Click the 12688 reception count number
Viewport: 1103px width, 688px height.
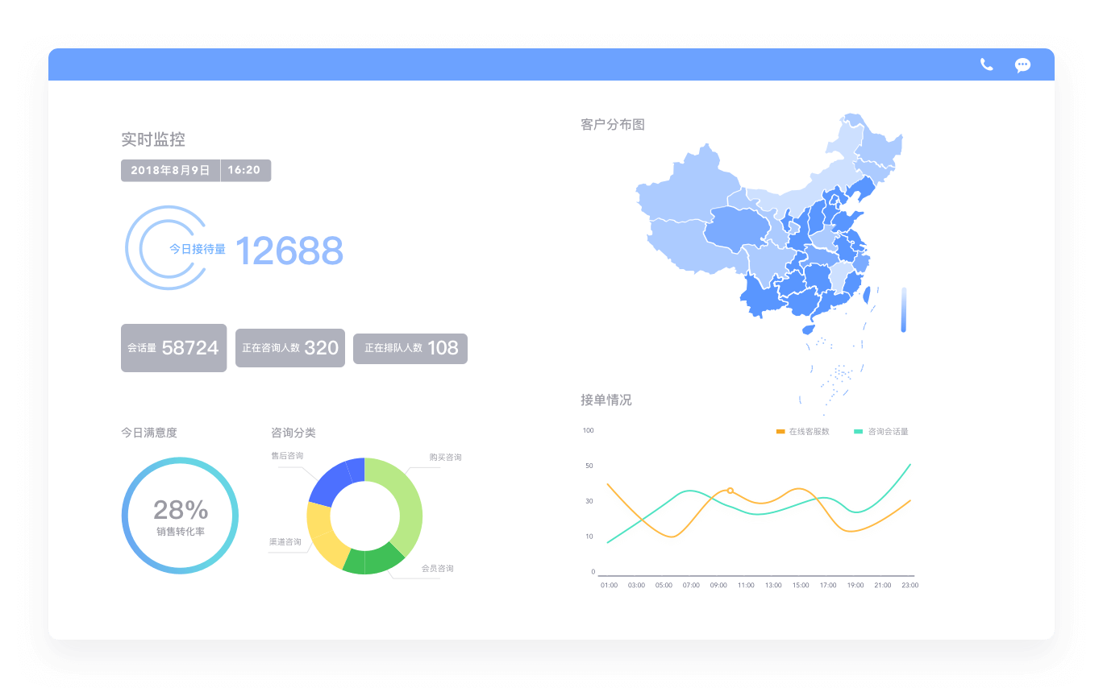(289, 251)
